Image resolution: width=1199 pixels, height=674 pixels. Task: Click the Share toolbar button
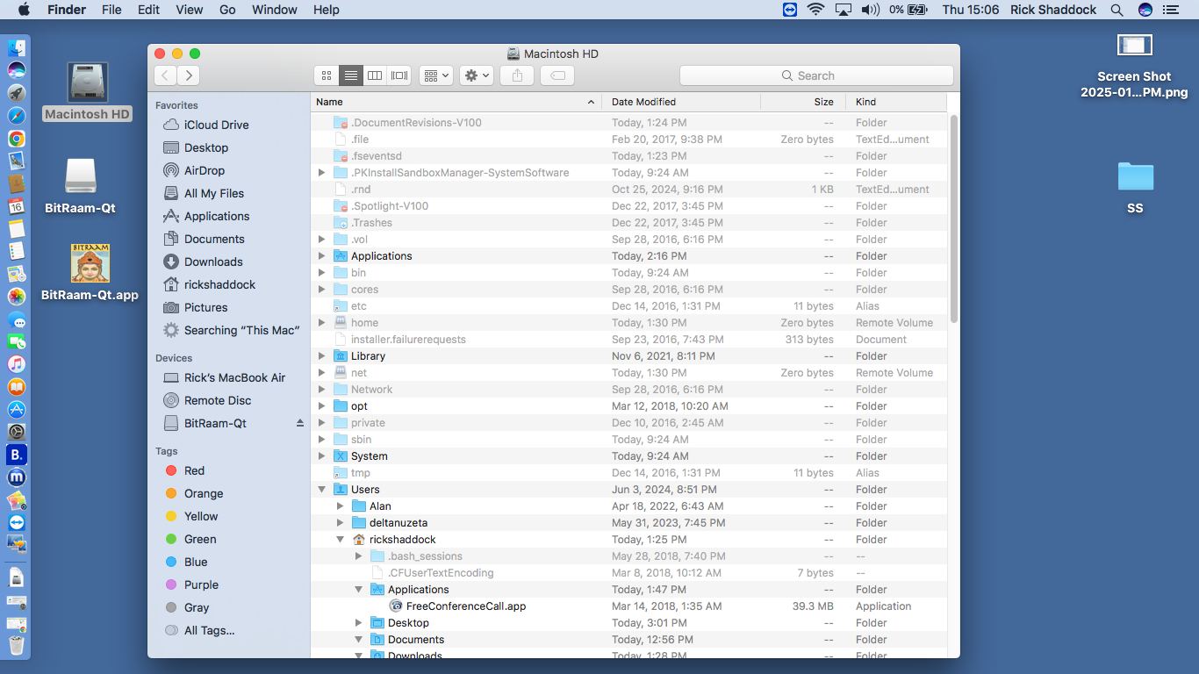pos(517,75)
